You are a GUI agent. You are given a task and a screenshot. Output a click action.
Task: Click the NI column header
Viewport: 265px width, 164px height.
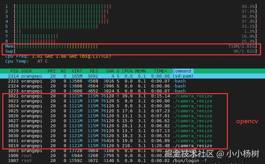point(63,71)
